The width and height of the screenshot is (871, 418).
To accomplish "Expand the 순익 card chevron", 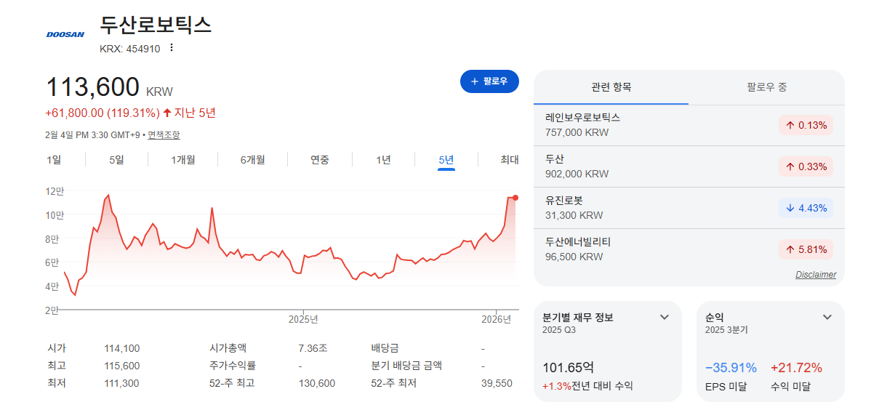I will pyautogui.click(x=827, y=317).
